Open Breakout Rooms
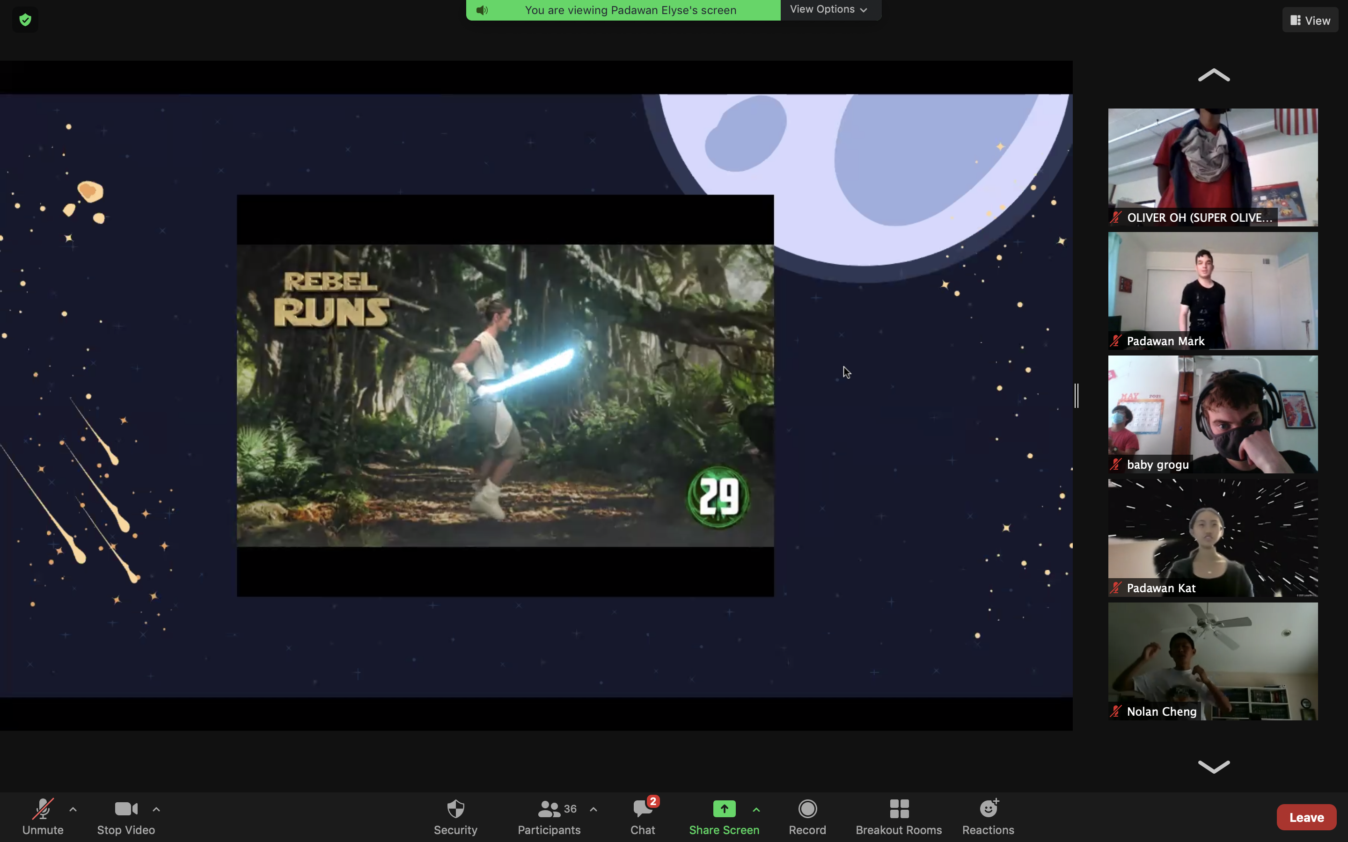Screen dimensions: 1348x842 click(899, 816)
